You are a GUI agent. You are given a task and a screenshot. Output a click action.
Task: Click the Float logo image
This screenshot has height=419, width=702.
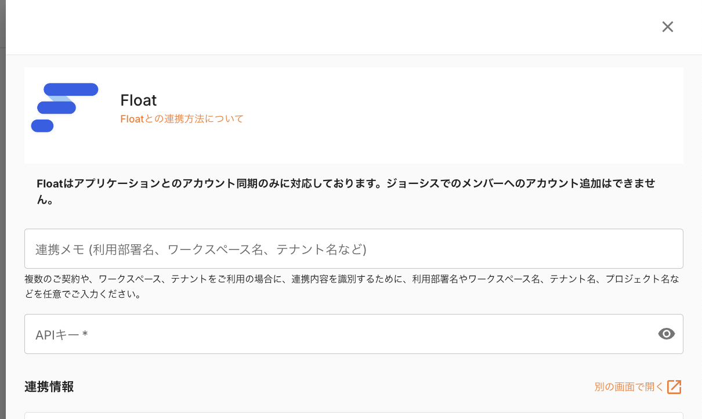tap(64, 108)
